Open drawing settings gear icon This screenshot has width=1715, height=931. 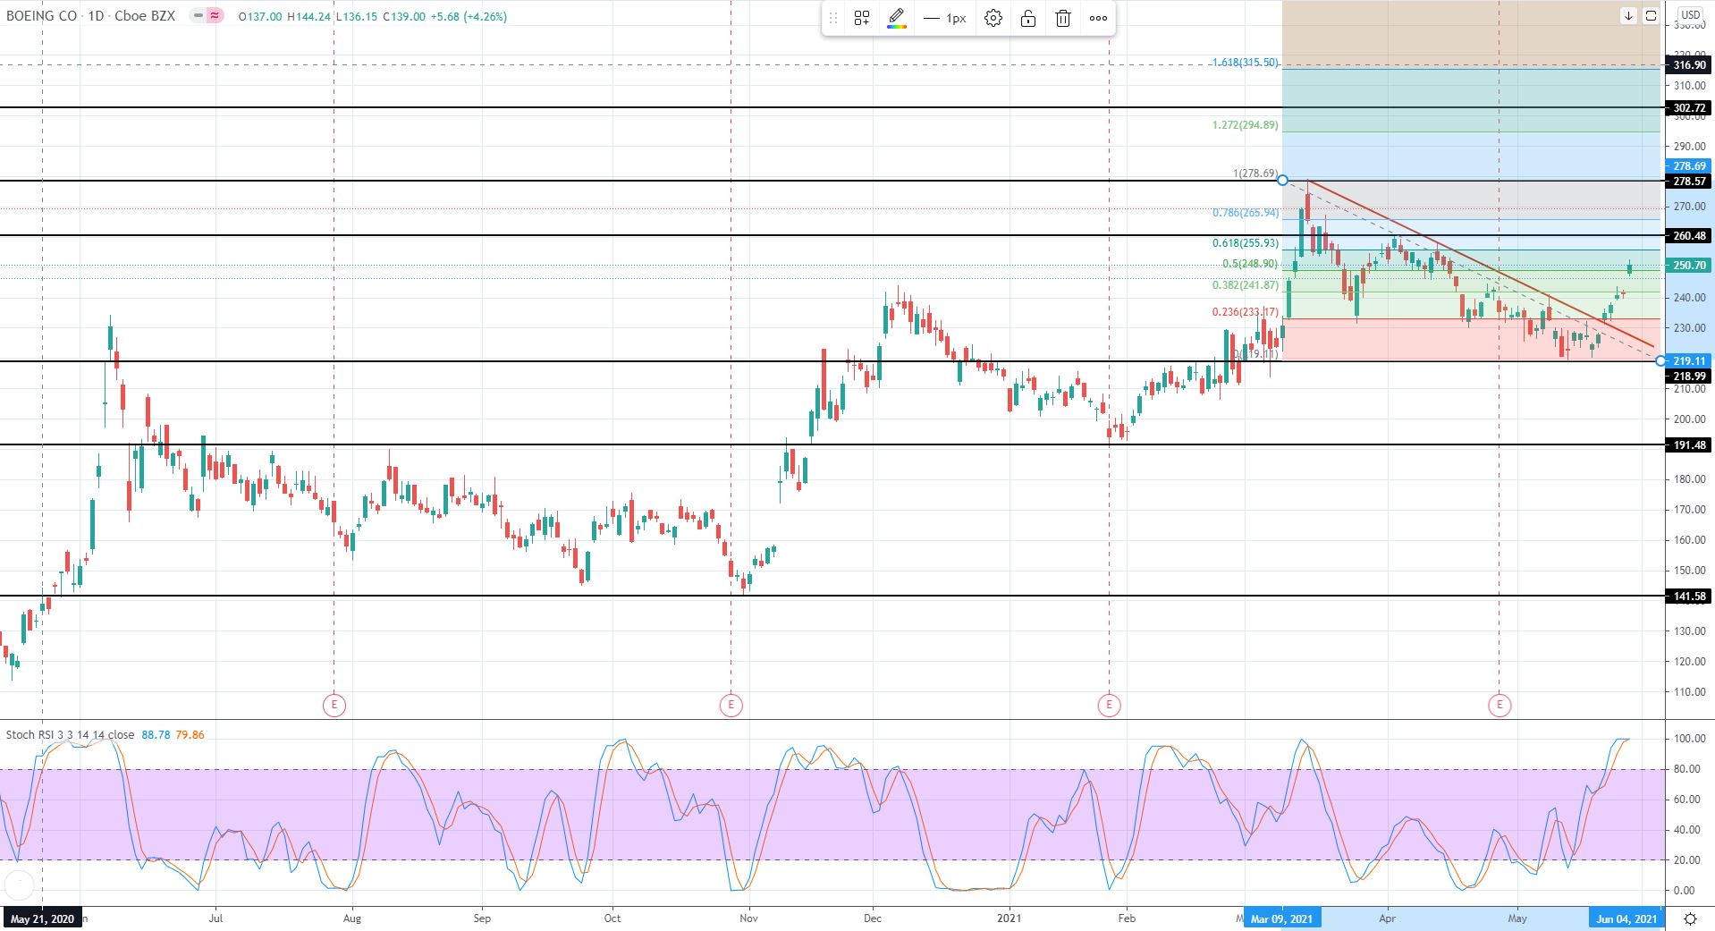(x=993, y=18)
